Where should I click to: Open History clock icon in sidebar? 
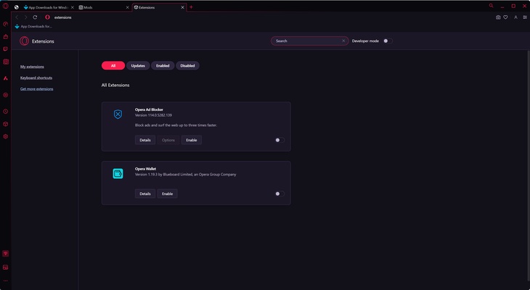click(5, 112)
